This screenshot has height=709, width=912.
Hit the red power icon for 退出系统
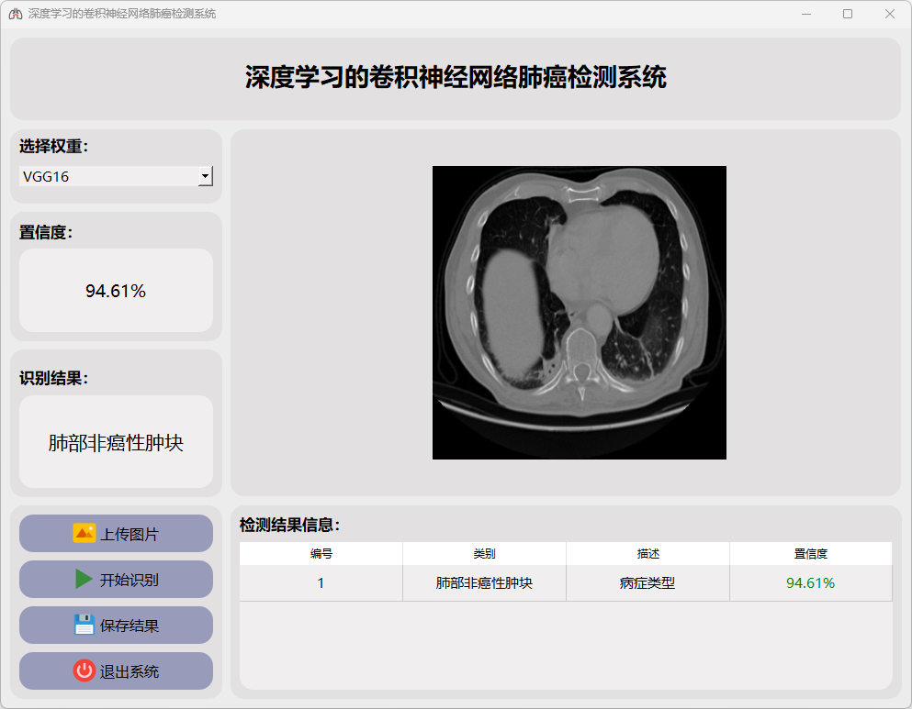pyautogui.click(x=84, y=671)
